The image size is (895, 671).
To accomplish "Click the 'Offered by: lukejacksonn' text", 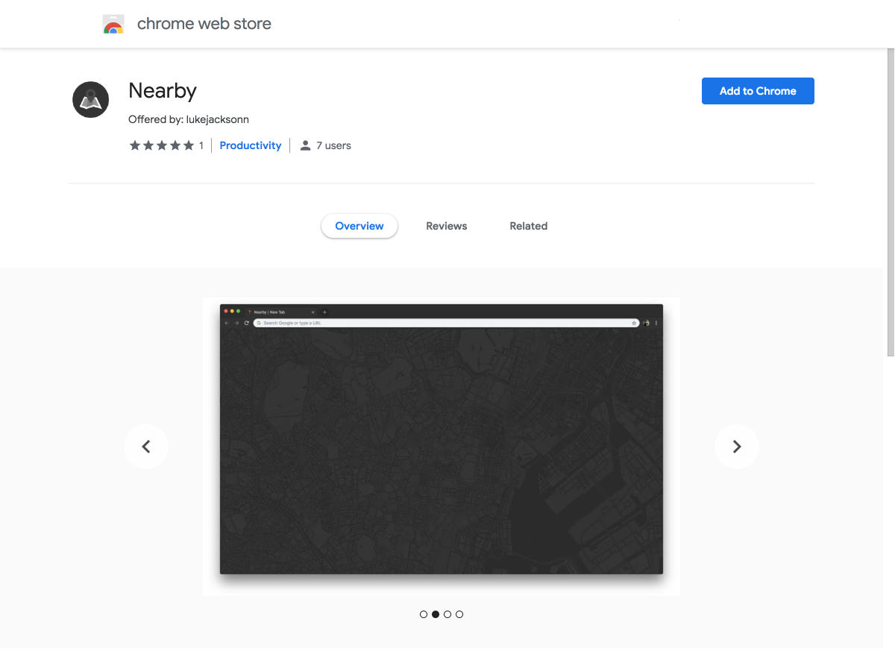I will [x=189, y=119].
